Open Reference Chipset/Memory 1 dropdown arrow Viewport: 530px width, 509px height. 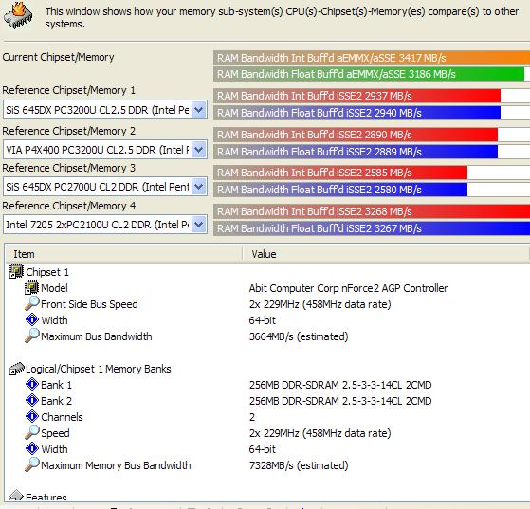[199, 110]
